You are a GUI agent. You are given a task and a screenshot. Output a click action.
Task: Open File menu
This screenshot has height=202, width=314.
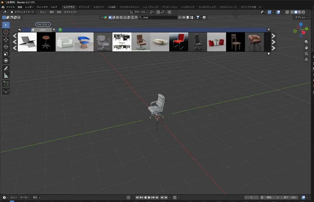10,7
